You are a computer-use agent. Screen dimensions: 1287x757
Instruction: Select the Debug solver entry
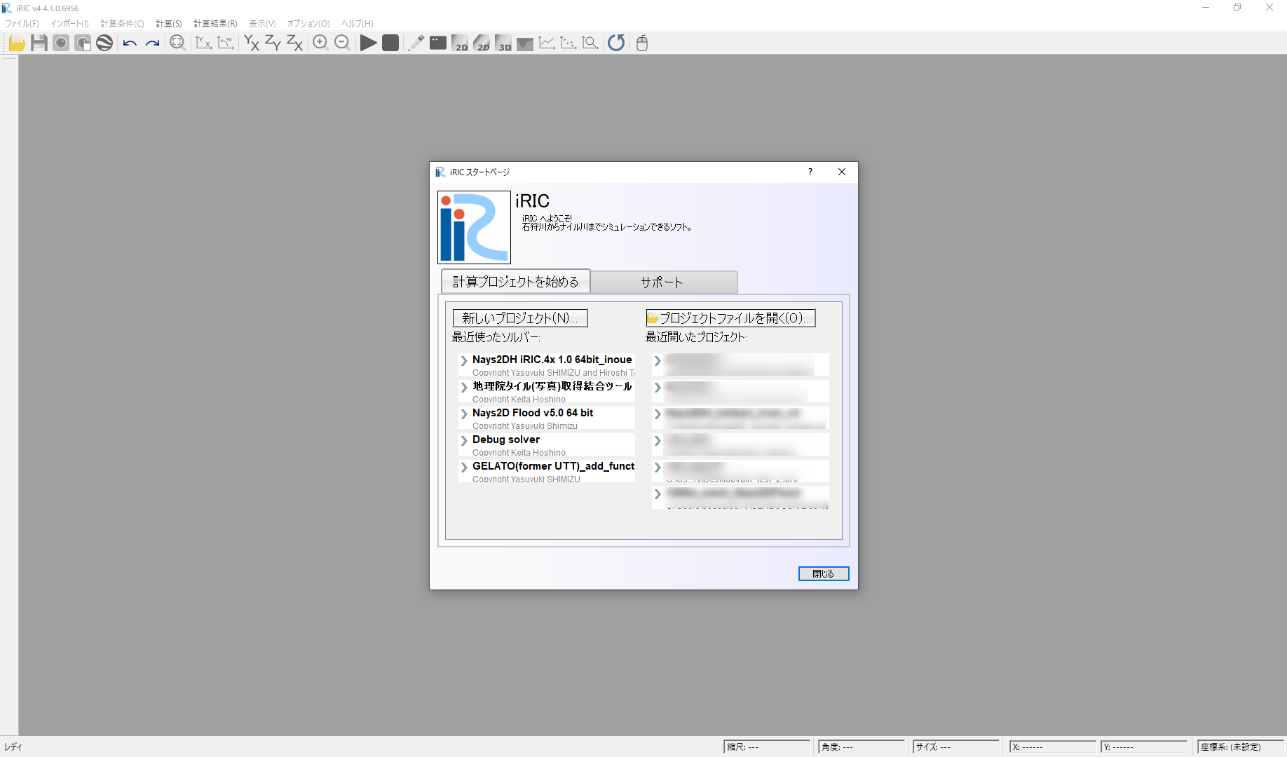click(x=547, y=445)
